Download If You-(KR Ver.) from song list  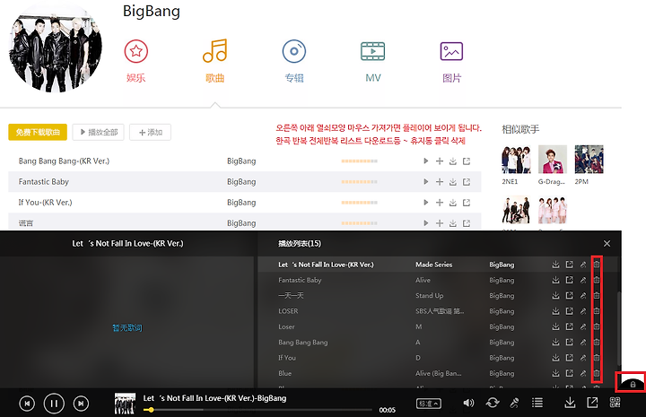click(x=453, y=202)
